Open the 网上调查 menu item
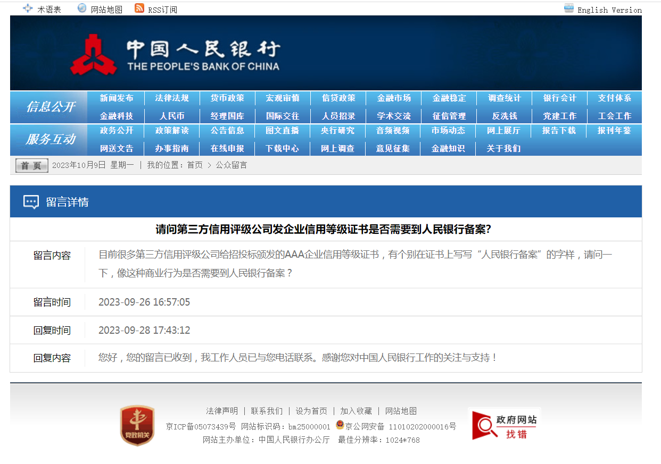The image size is (661, 464). [x=337, y=149]
